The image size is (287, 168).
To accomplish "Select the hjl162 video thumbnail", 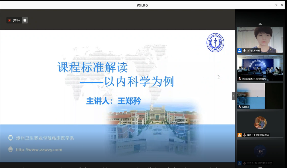I will [x=260, y=94].
